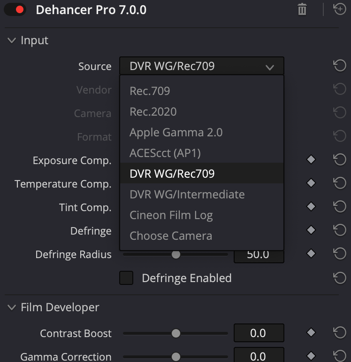Select highlighted DVR WG/Rec709 list entry
The width and height of the screenshot is (351, 362).
[202, 173]
